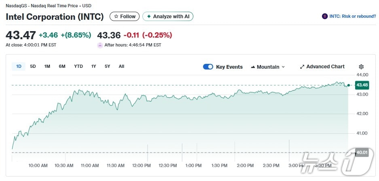This screenshot has width=379, height=181.
Task: Select the YTD range tab
Action: click(78, 66)
